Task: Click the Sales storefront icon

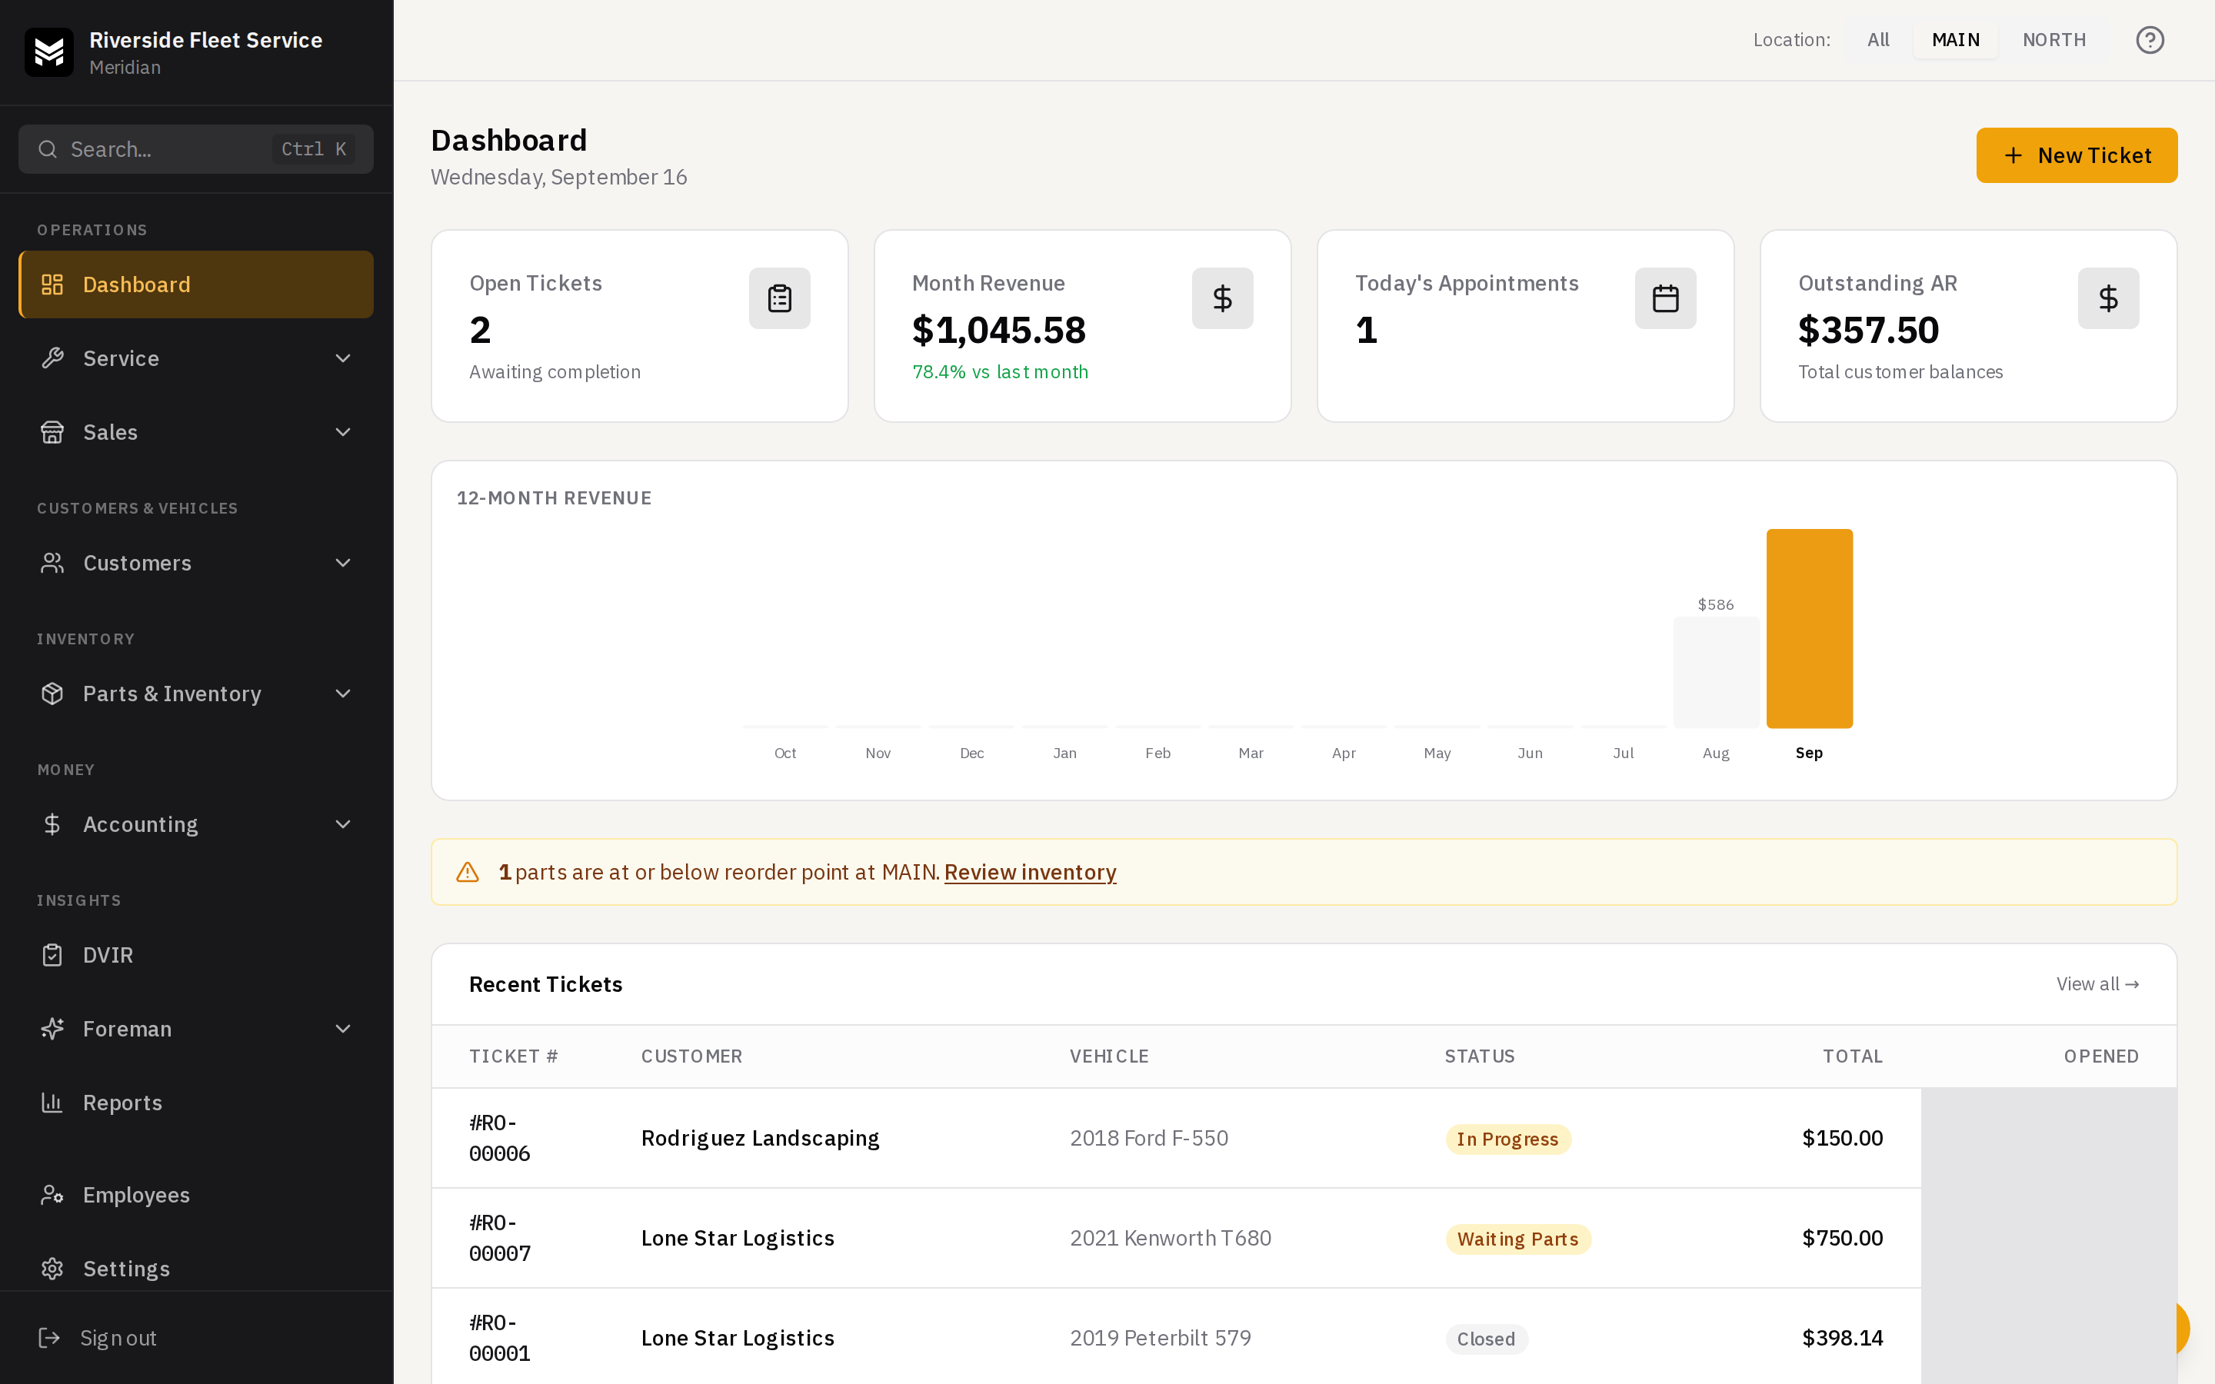Action: 52,432
